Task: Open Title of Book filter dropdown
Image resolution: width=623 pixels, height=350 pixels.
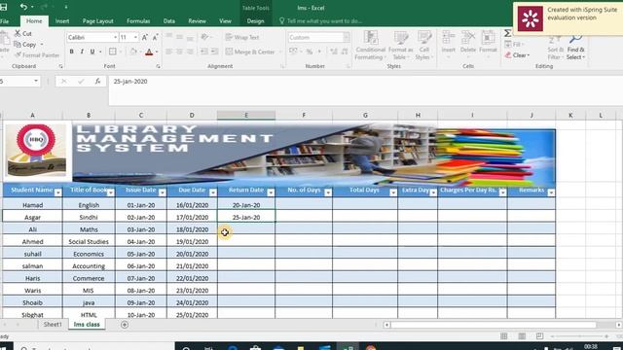Action: [110, 192]
